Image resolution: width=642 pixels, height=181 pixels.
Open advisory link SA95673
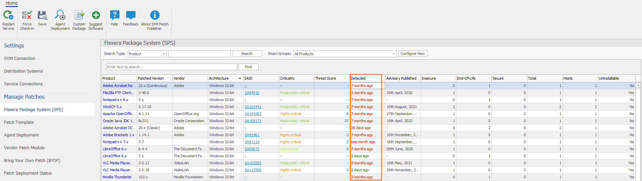(x=252, y=149)
